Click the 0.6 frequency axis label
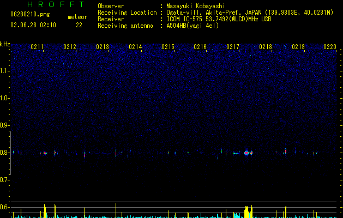Image resolution: width=343 pixels, height=218 pixels. click(4, 207)
